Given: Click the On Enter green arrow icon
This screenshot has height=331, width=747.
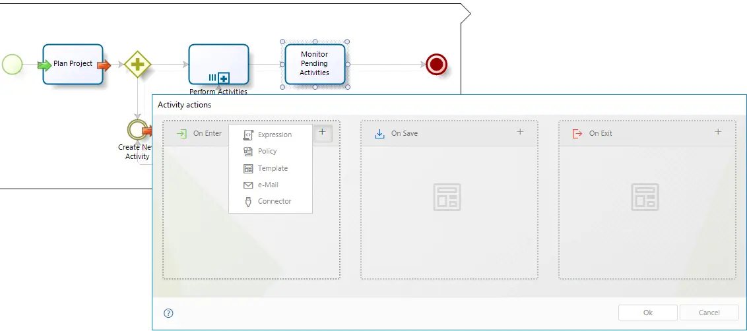Looking at the screenshot, I should (x=181, y=134).
